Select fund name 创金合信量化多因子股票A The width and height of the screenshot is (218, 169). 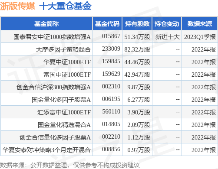55,137
